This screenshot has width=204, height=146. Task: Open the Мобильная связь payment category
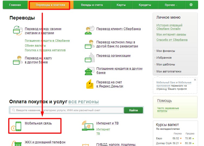tap(38, 123)
